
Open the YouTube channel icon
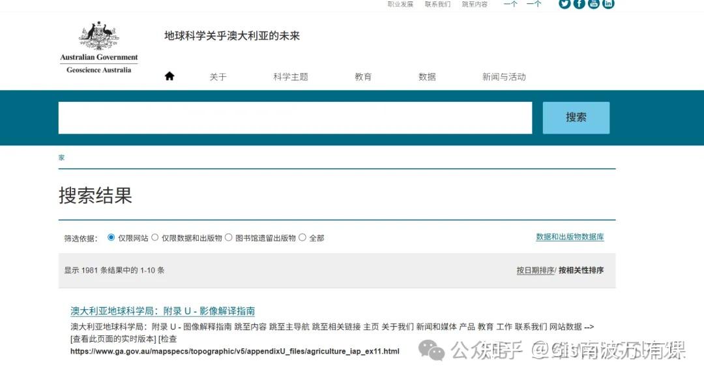click(593, 4)
